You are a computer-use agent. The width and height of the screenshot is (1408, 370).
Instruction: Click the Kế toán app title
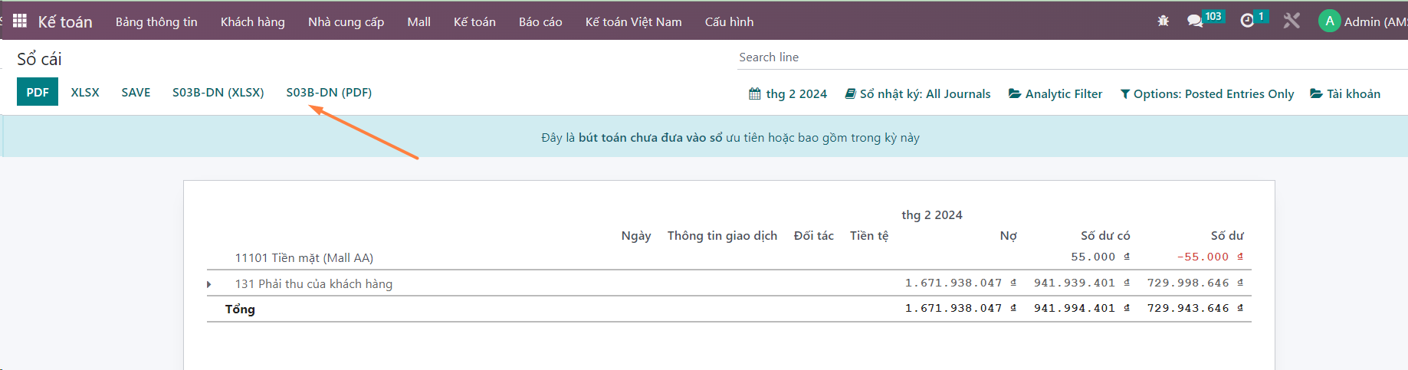(65, 21)
